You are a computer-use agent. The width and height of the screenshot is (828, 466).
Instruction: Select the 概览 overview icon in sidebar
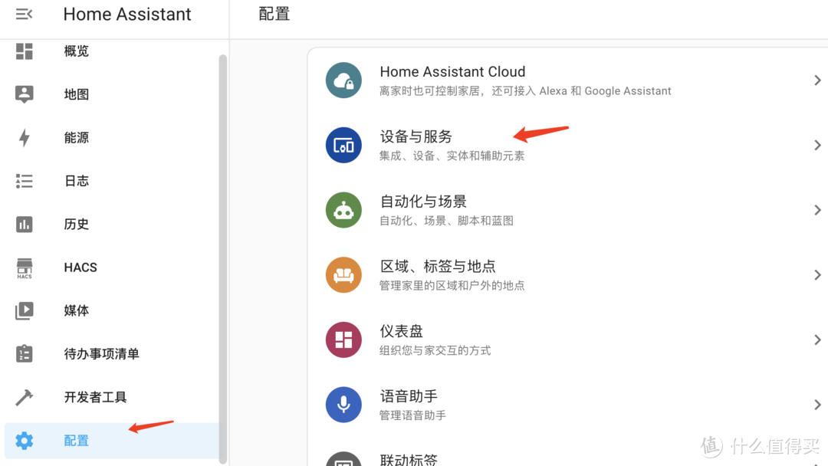pos(24,51)
